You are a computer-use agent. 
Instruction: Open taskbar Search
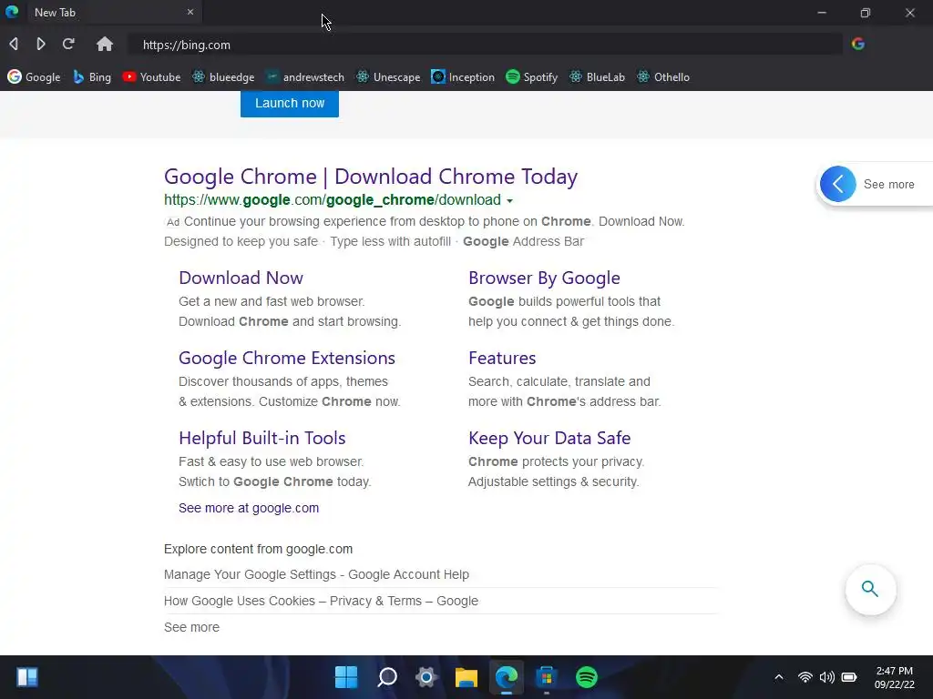click(386, 677)
